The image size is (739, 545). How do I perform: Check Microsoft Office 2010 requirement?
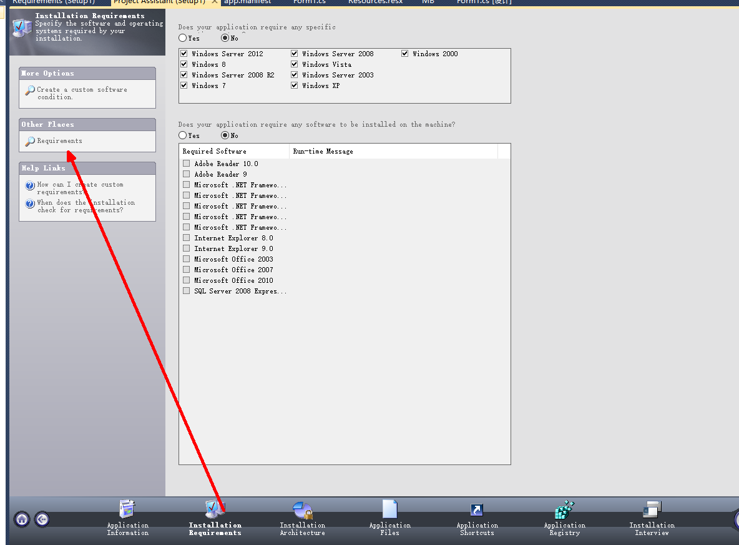(186, 280)
